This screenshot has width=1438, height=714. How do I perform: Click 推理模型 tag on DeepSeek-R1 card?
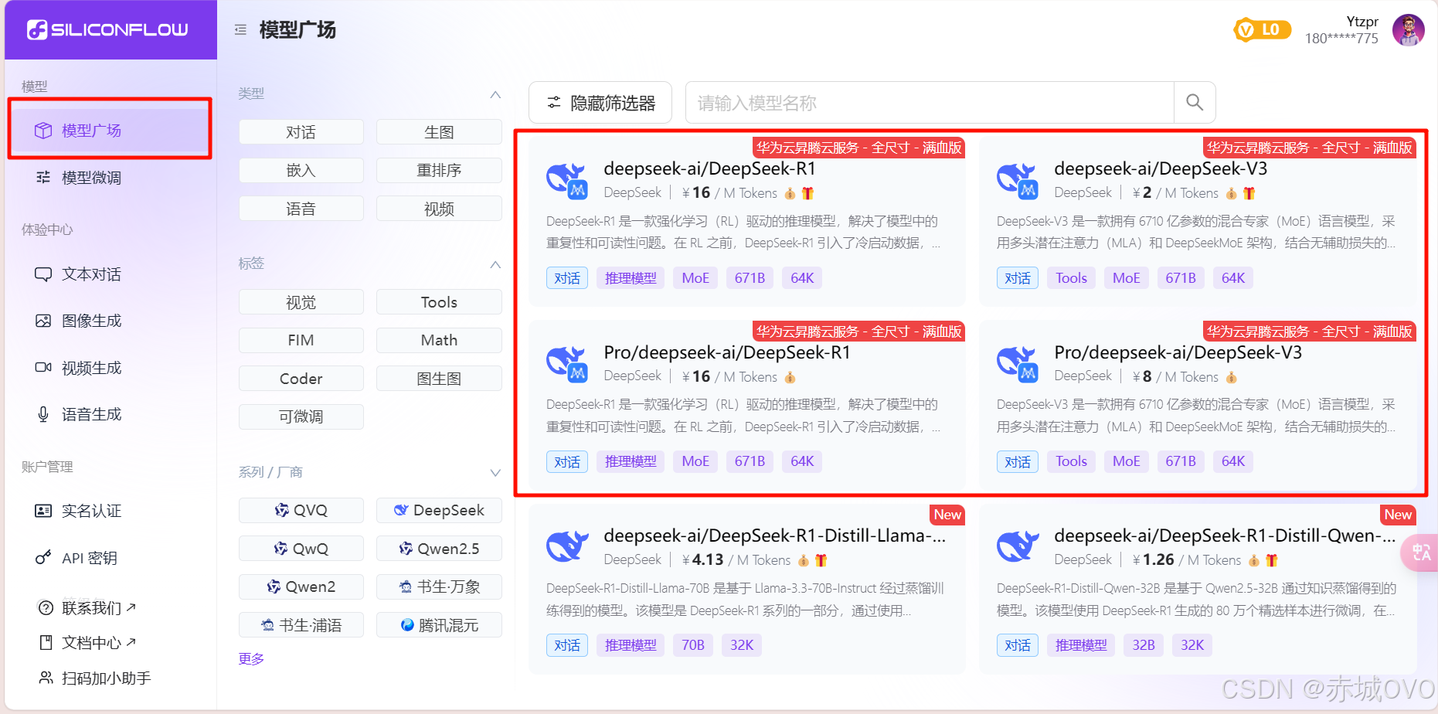click(x=631, y=278)
